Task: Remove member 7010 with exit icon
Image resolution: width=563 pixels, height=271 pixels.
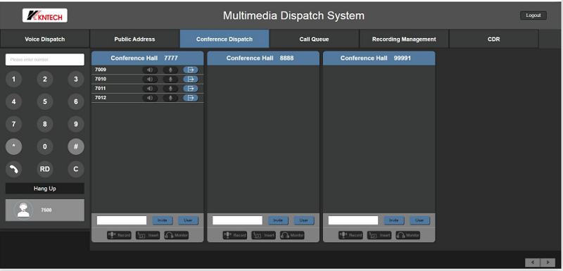Action: (191, 79)
